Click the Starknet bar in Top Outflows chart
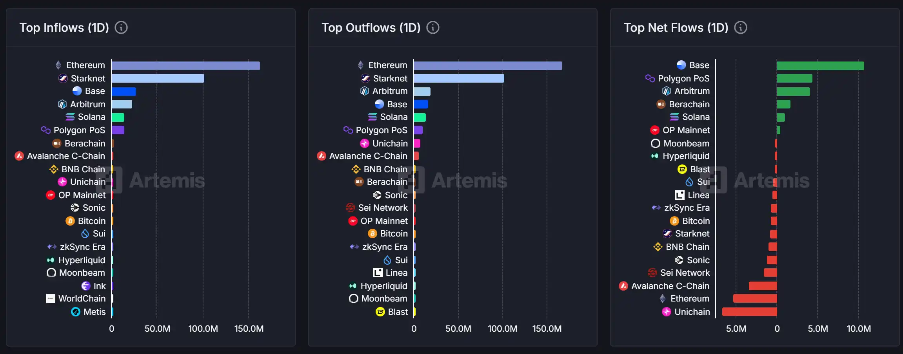Viewport: 903px width, 354px height. click(459, 78)
